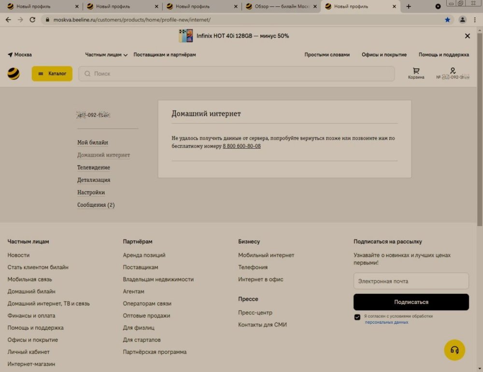
Task: Expand the Частным лицам dropdown
Action: [x=106, y=55]
